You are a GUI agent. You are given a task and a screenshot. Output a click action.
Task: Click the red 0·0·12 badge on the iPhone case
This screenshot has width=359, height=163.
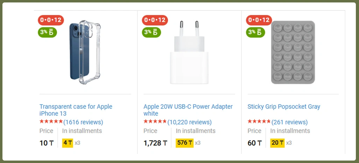[x=50, y=20]
